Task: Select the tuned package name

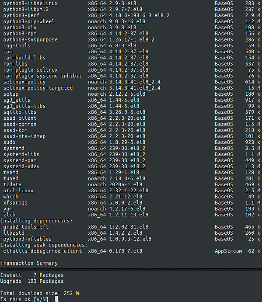Action: click(11, 179)
